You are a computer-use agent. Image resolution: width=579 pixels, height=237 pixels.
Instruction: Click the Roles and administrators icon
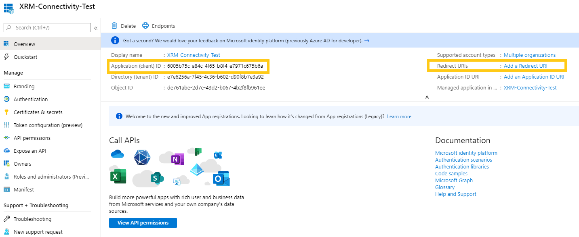click(6, 177)
